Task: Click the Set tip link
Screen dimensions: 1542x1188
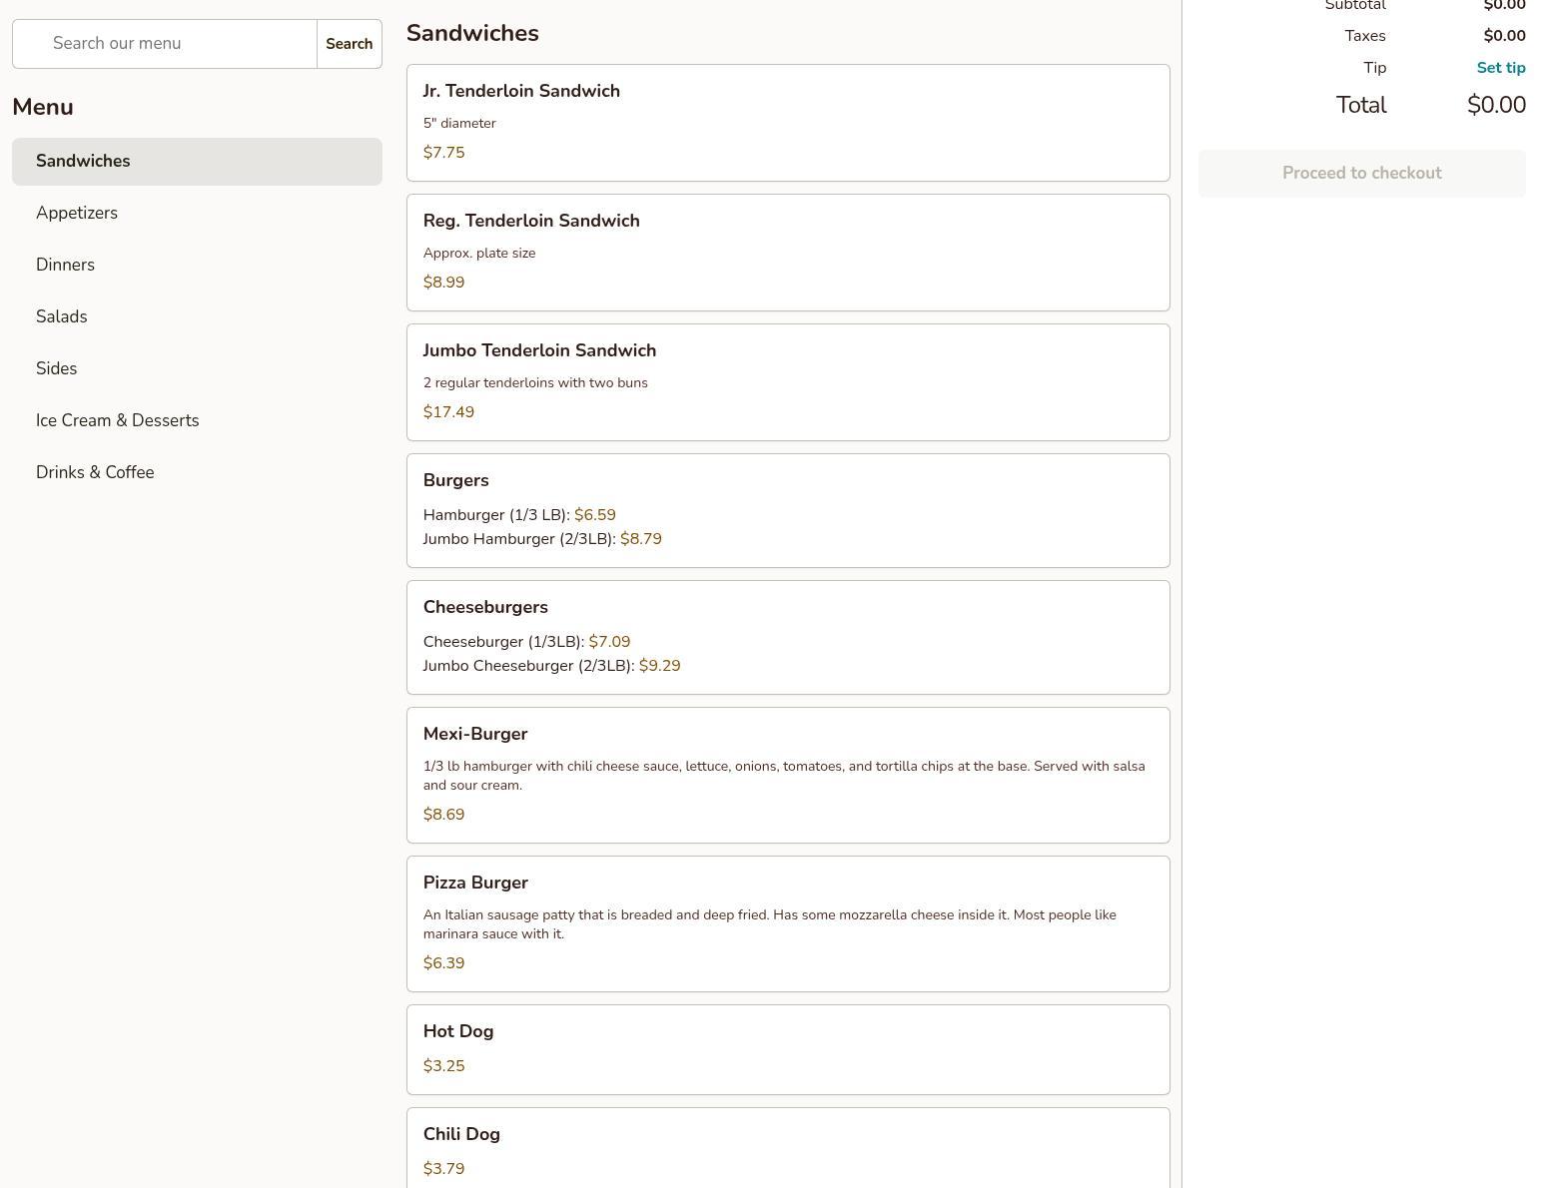Action: (x=1500, y=68)
